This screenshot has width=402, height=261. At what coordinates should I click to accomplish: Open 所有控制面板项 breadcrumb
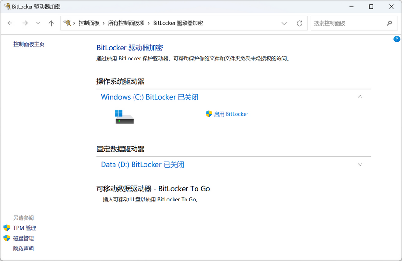click(x=126, y=23)
